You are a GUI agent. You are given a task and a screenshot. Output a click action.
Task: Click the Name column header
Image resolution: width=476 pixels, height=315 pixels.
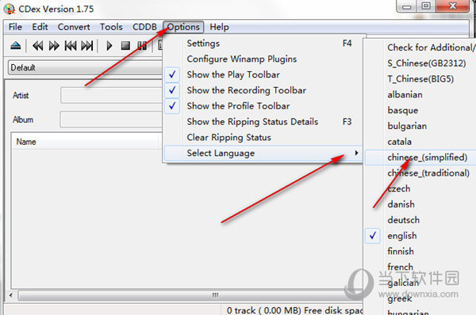86,142
